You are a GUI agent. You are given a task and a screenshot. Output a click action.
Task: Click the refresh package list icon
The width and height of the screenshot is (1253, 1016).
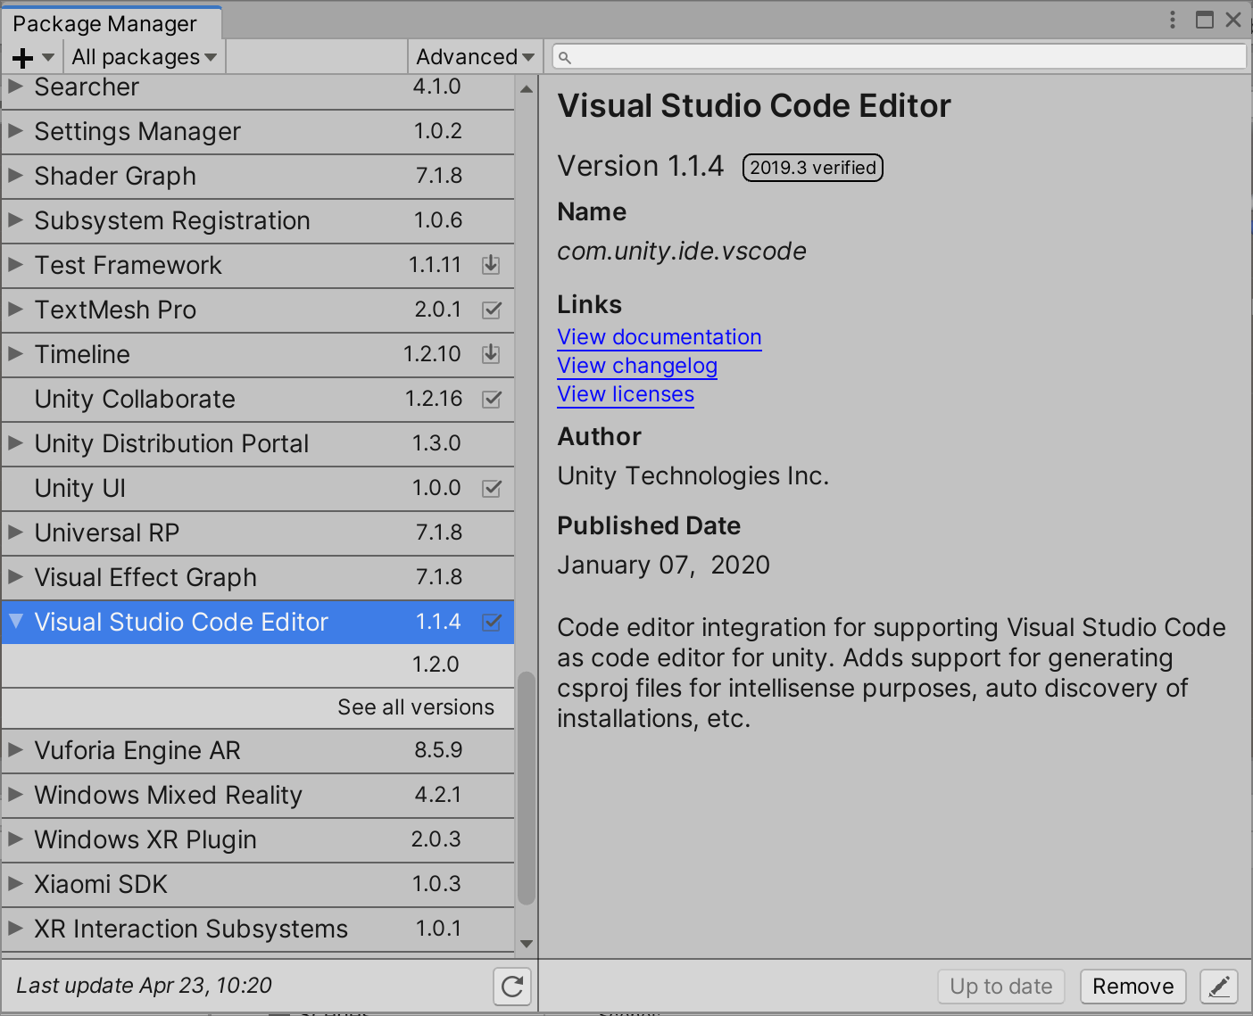(512, 987)
